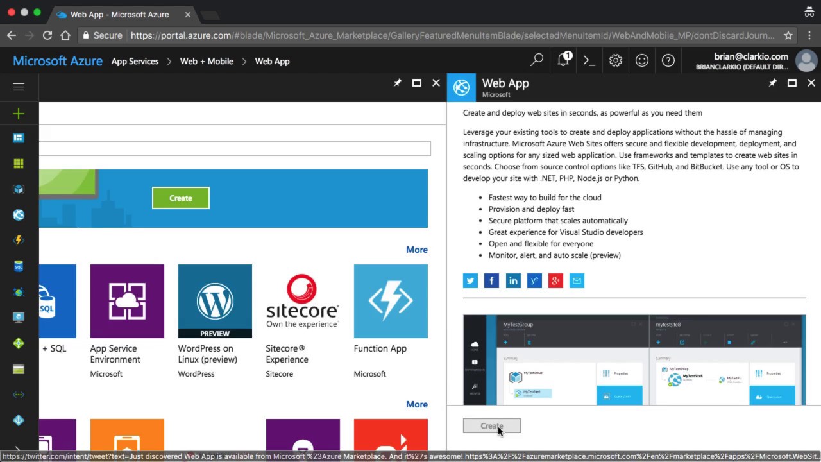
Task: Go back in browser history
Action: (12, 35)
